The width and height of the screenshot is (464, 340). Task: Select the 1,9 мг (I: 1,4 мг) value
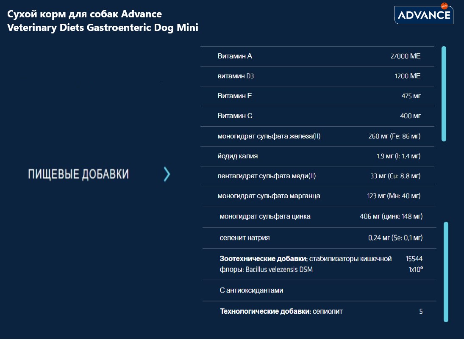398,156
